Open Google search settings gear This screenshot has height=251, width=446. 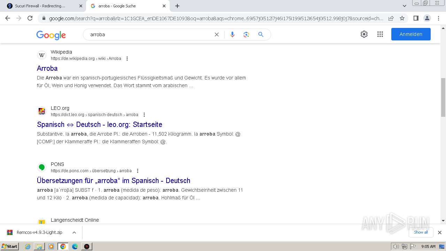[x=364, y=34]
